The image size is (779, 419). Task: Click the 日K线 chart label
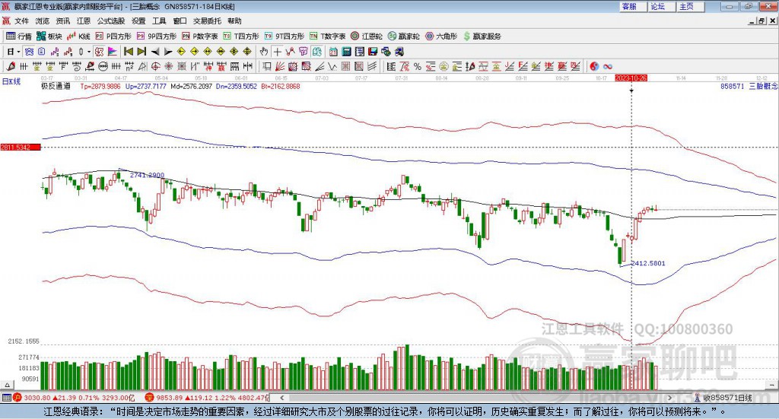coord(11,81)
